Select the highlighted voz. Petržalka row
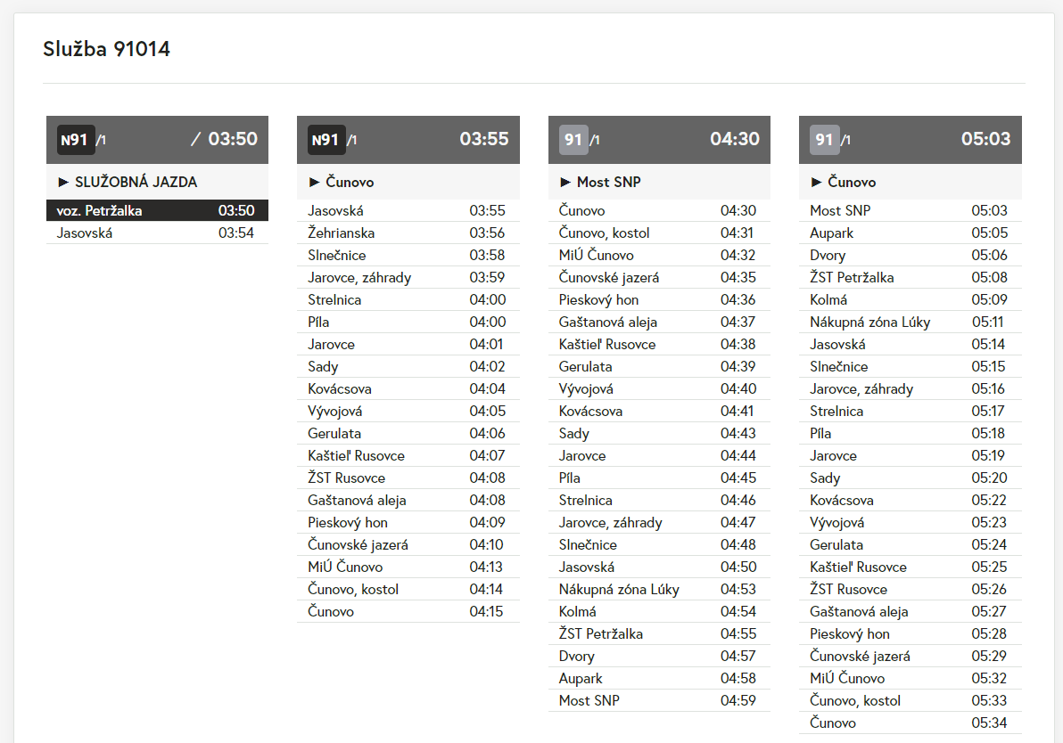Screen dimensions: 1063x743 (157, 211)
